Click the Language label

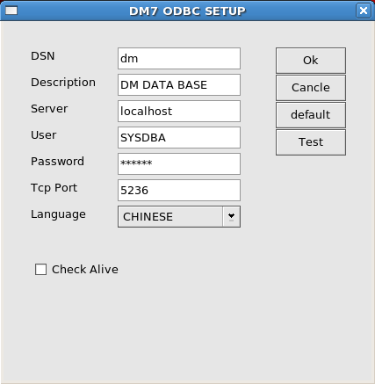[x=58, y=214]
